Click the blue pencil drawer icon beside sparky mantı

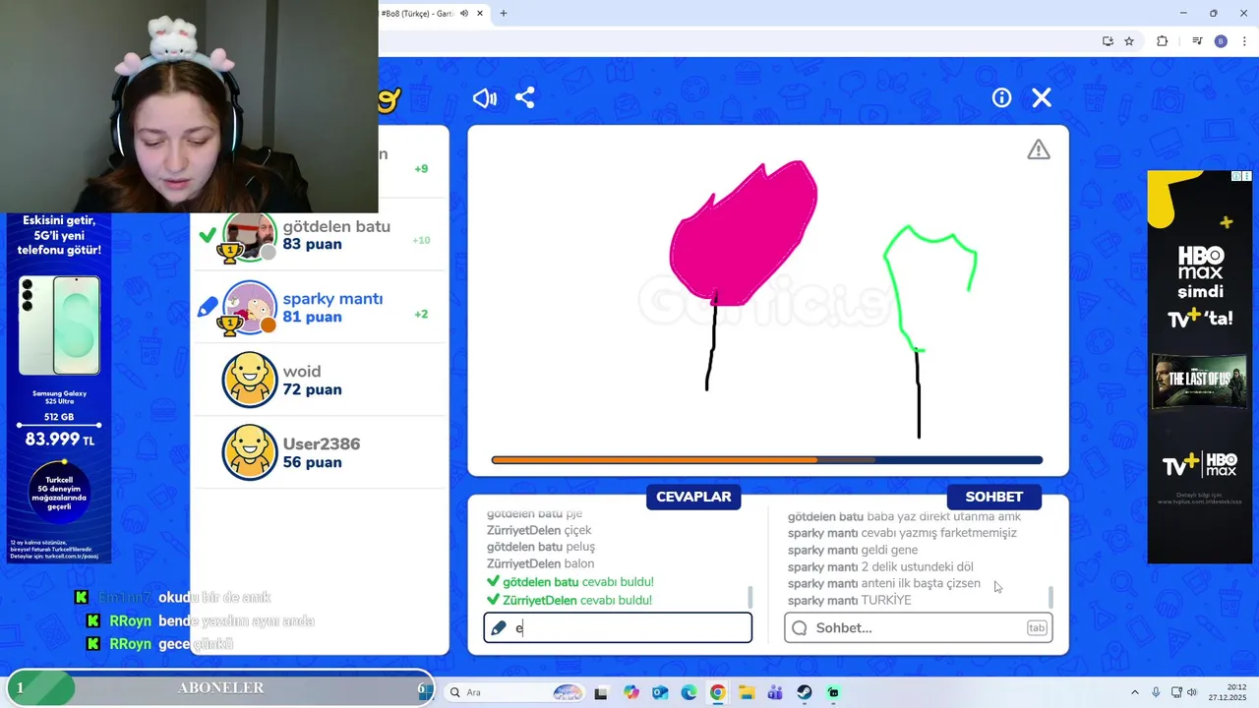[x=208, y=308]
